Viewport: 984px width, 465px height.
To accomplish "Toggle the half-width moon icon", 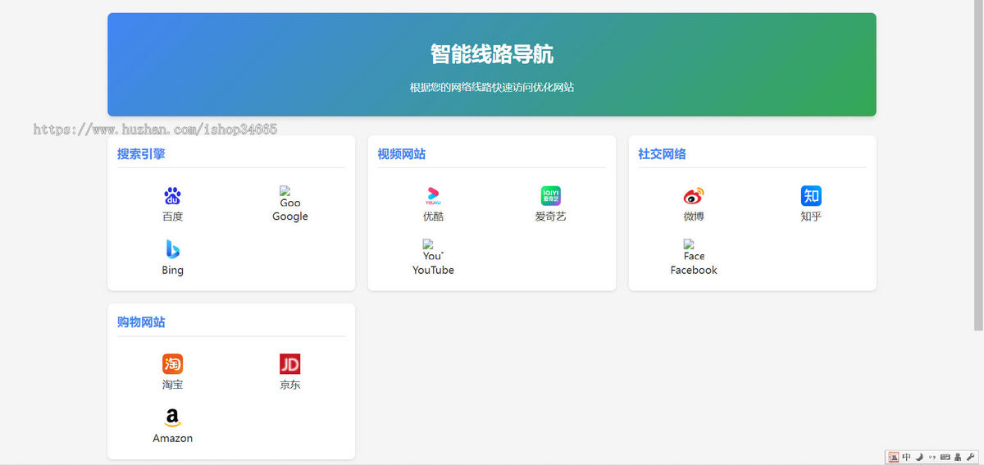I will coord(919,457).
